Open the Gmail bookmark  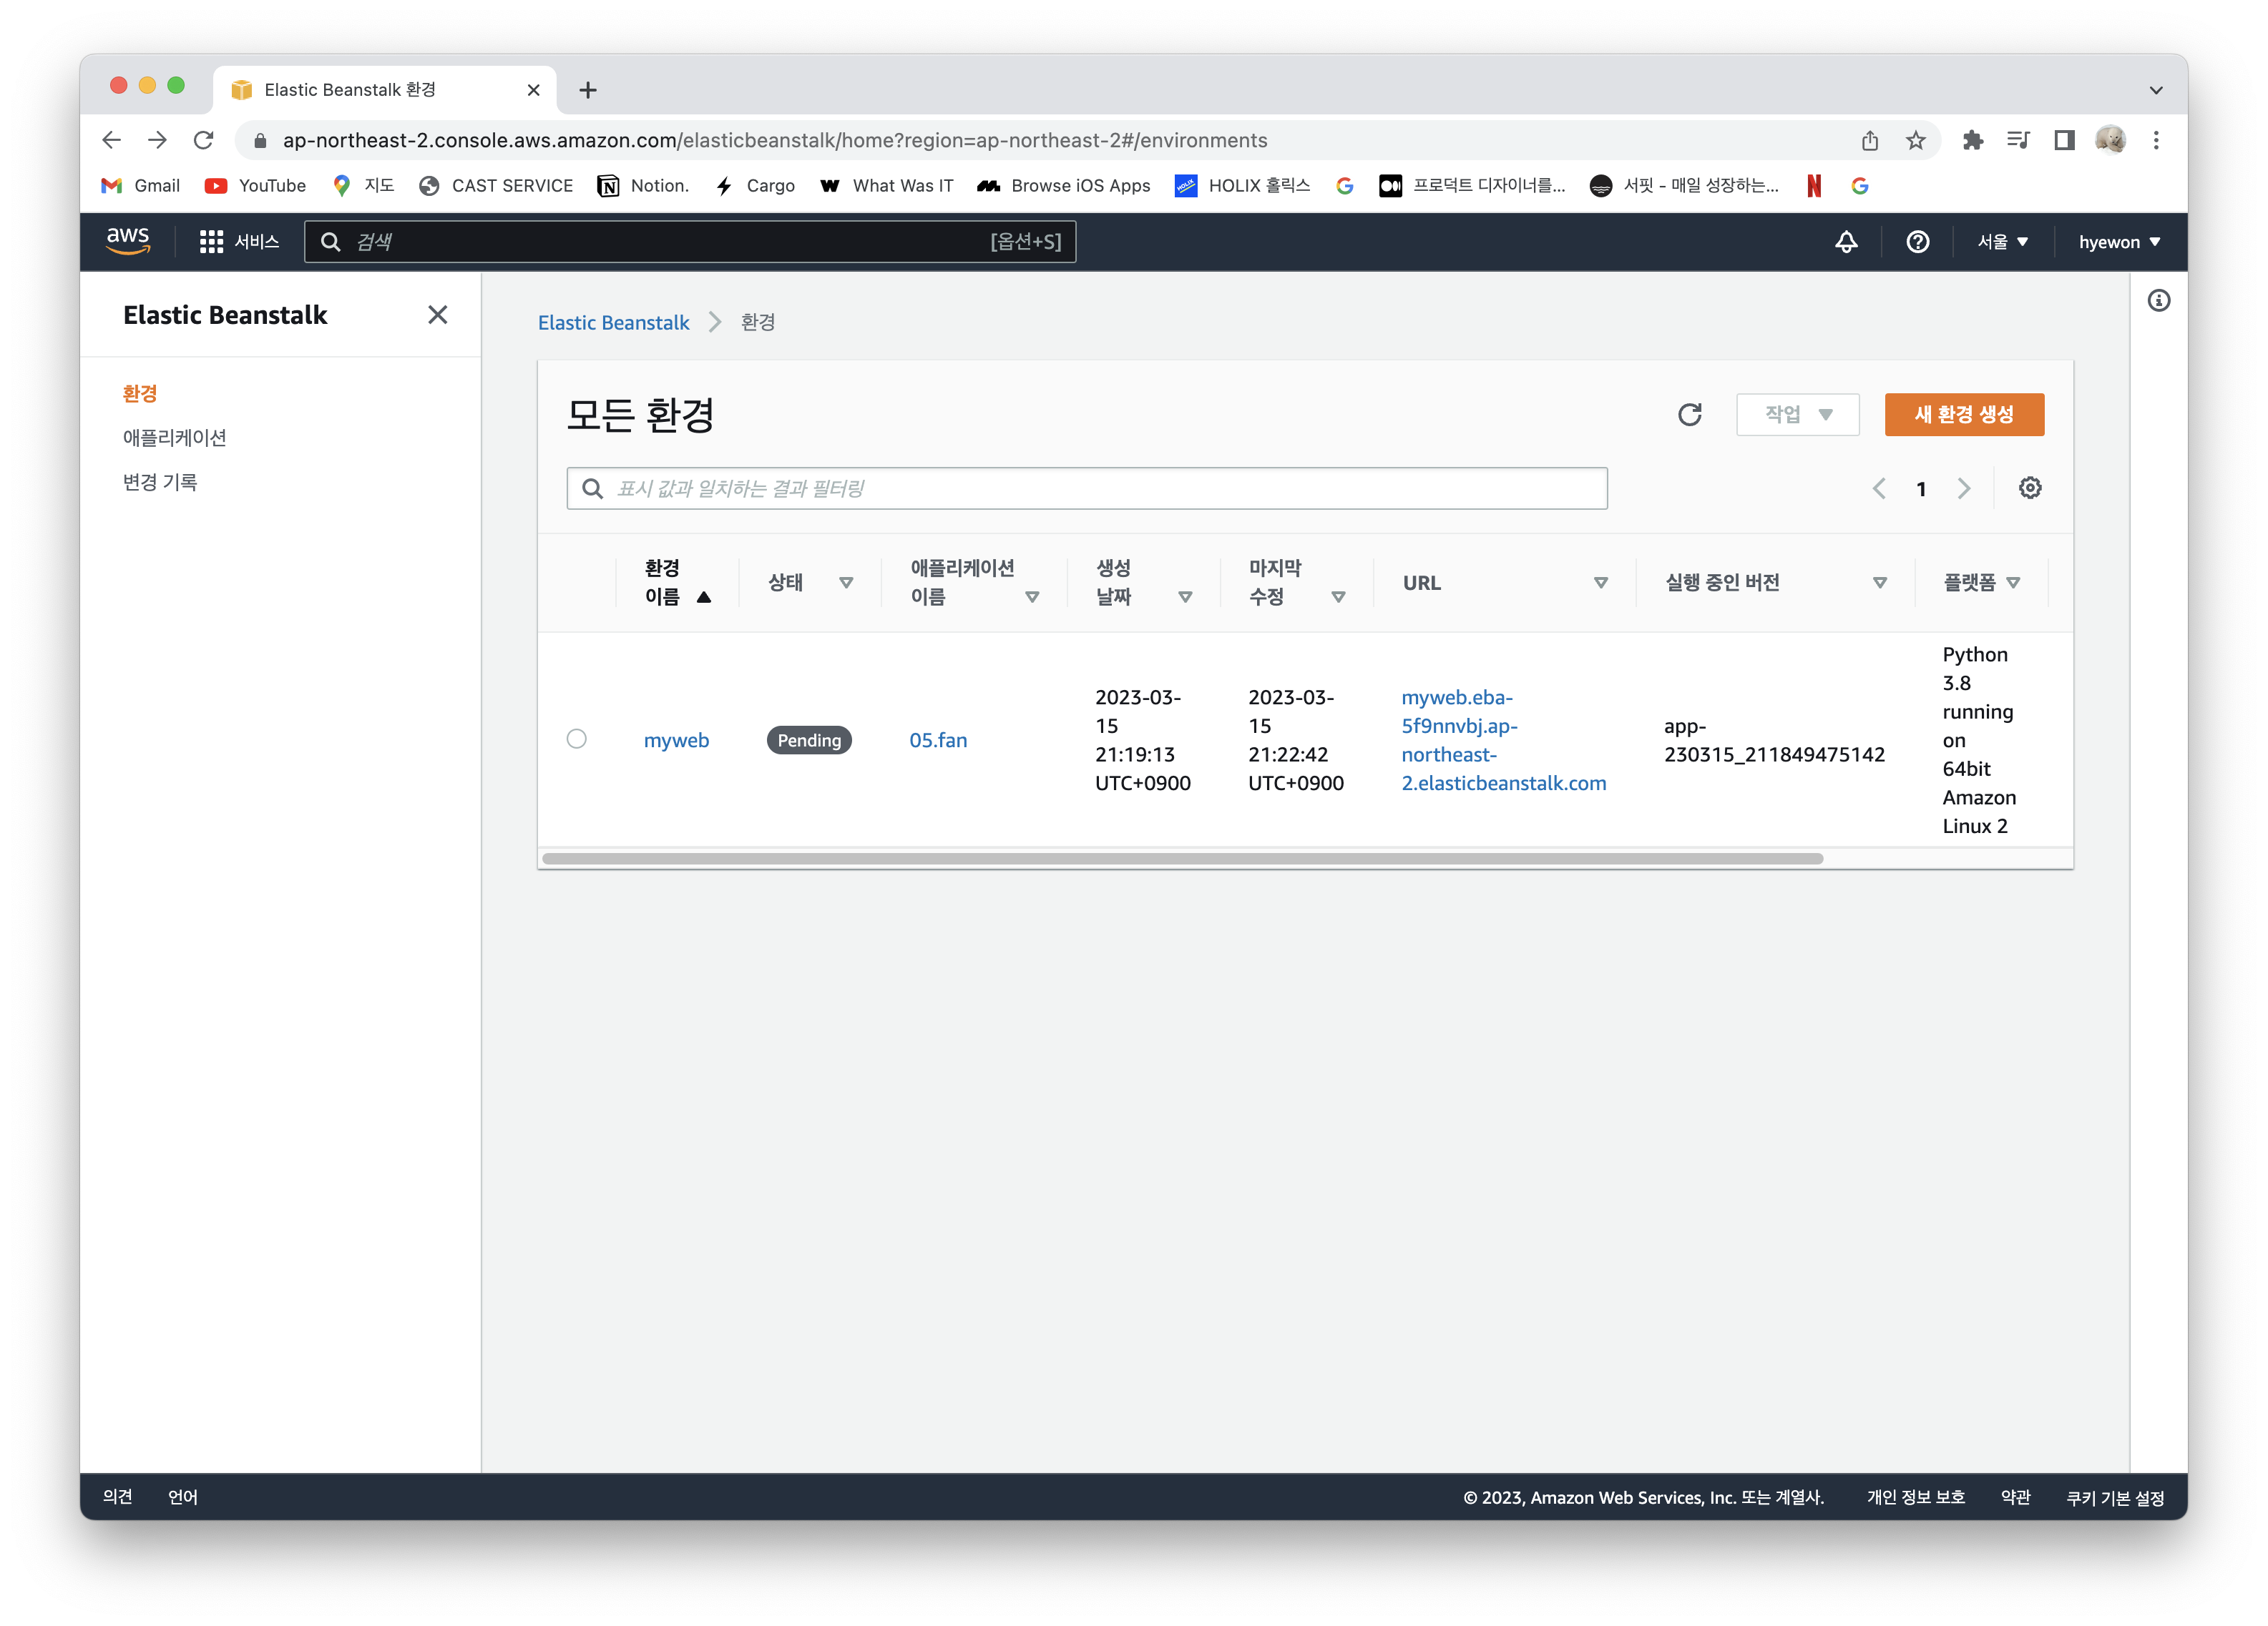tap(141, 186)
